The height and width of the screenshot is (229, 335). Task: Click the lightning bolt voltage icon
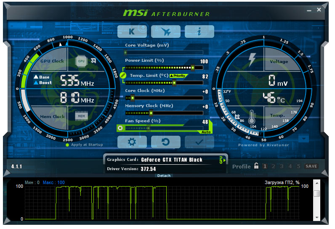[x=252, y=60]
